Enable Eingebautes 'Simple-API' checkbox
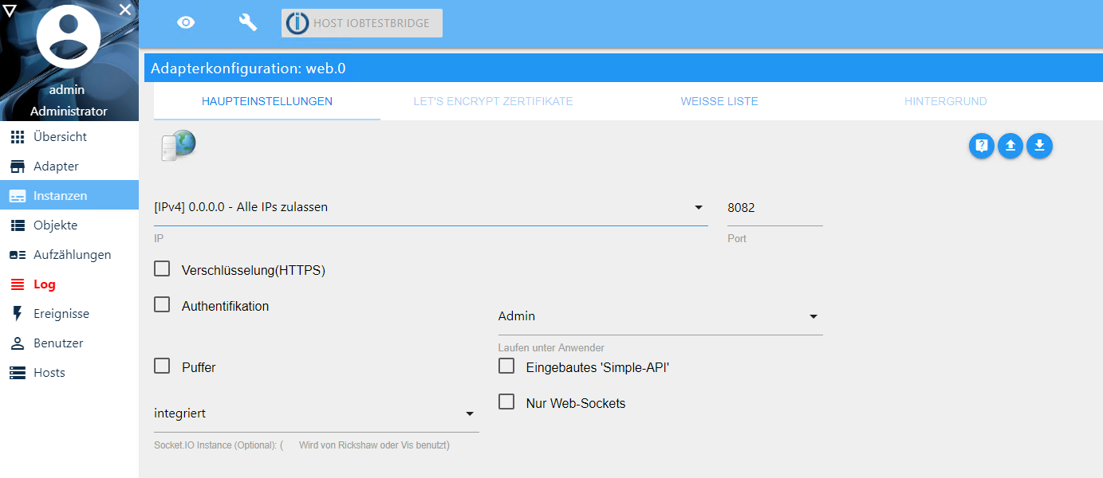The width and height of the screenshot is (1103, 478). (x=506, y=366)
